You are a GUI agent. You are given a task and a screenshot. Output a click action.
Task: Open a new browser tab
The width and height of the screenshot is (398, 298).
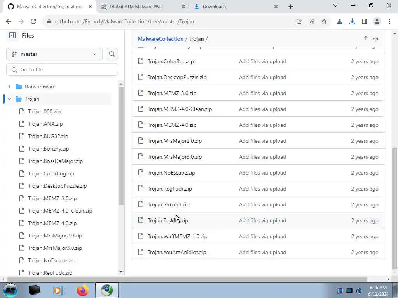click(291, 7)
